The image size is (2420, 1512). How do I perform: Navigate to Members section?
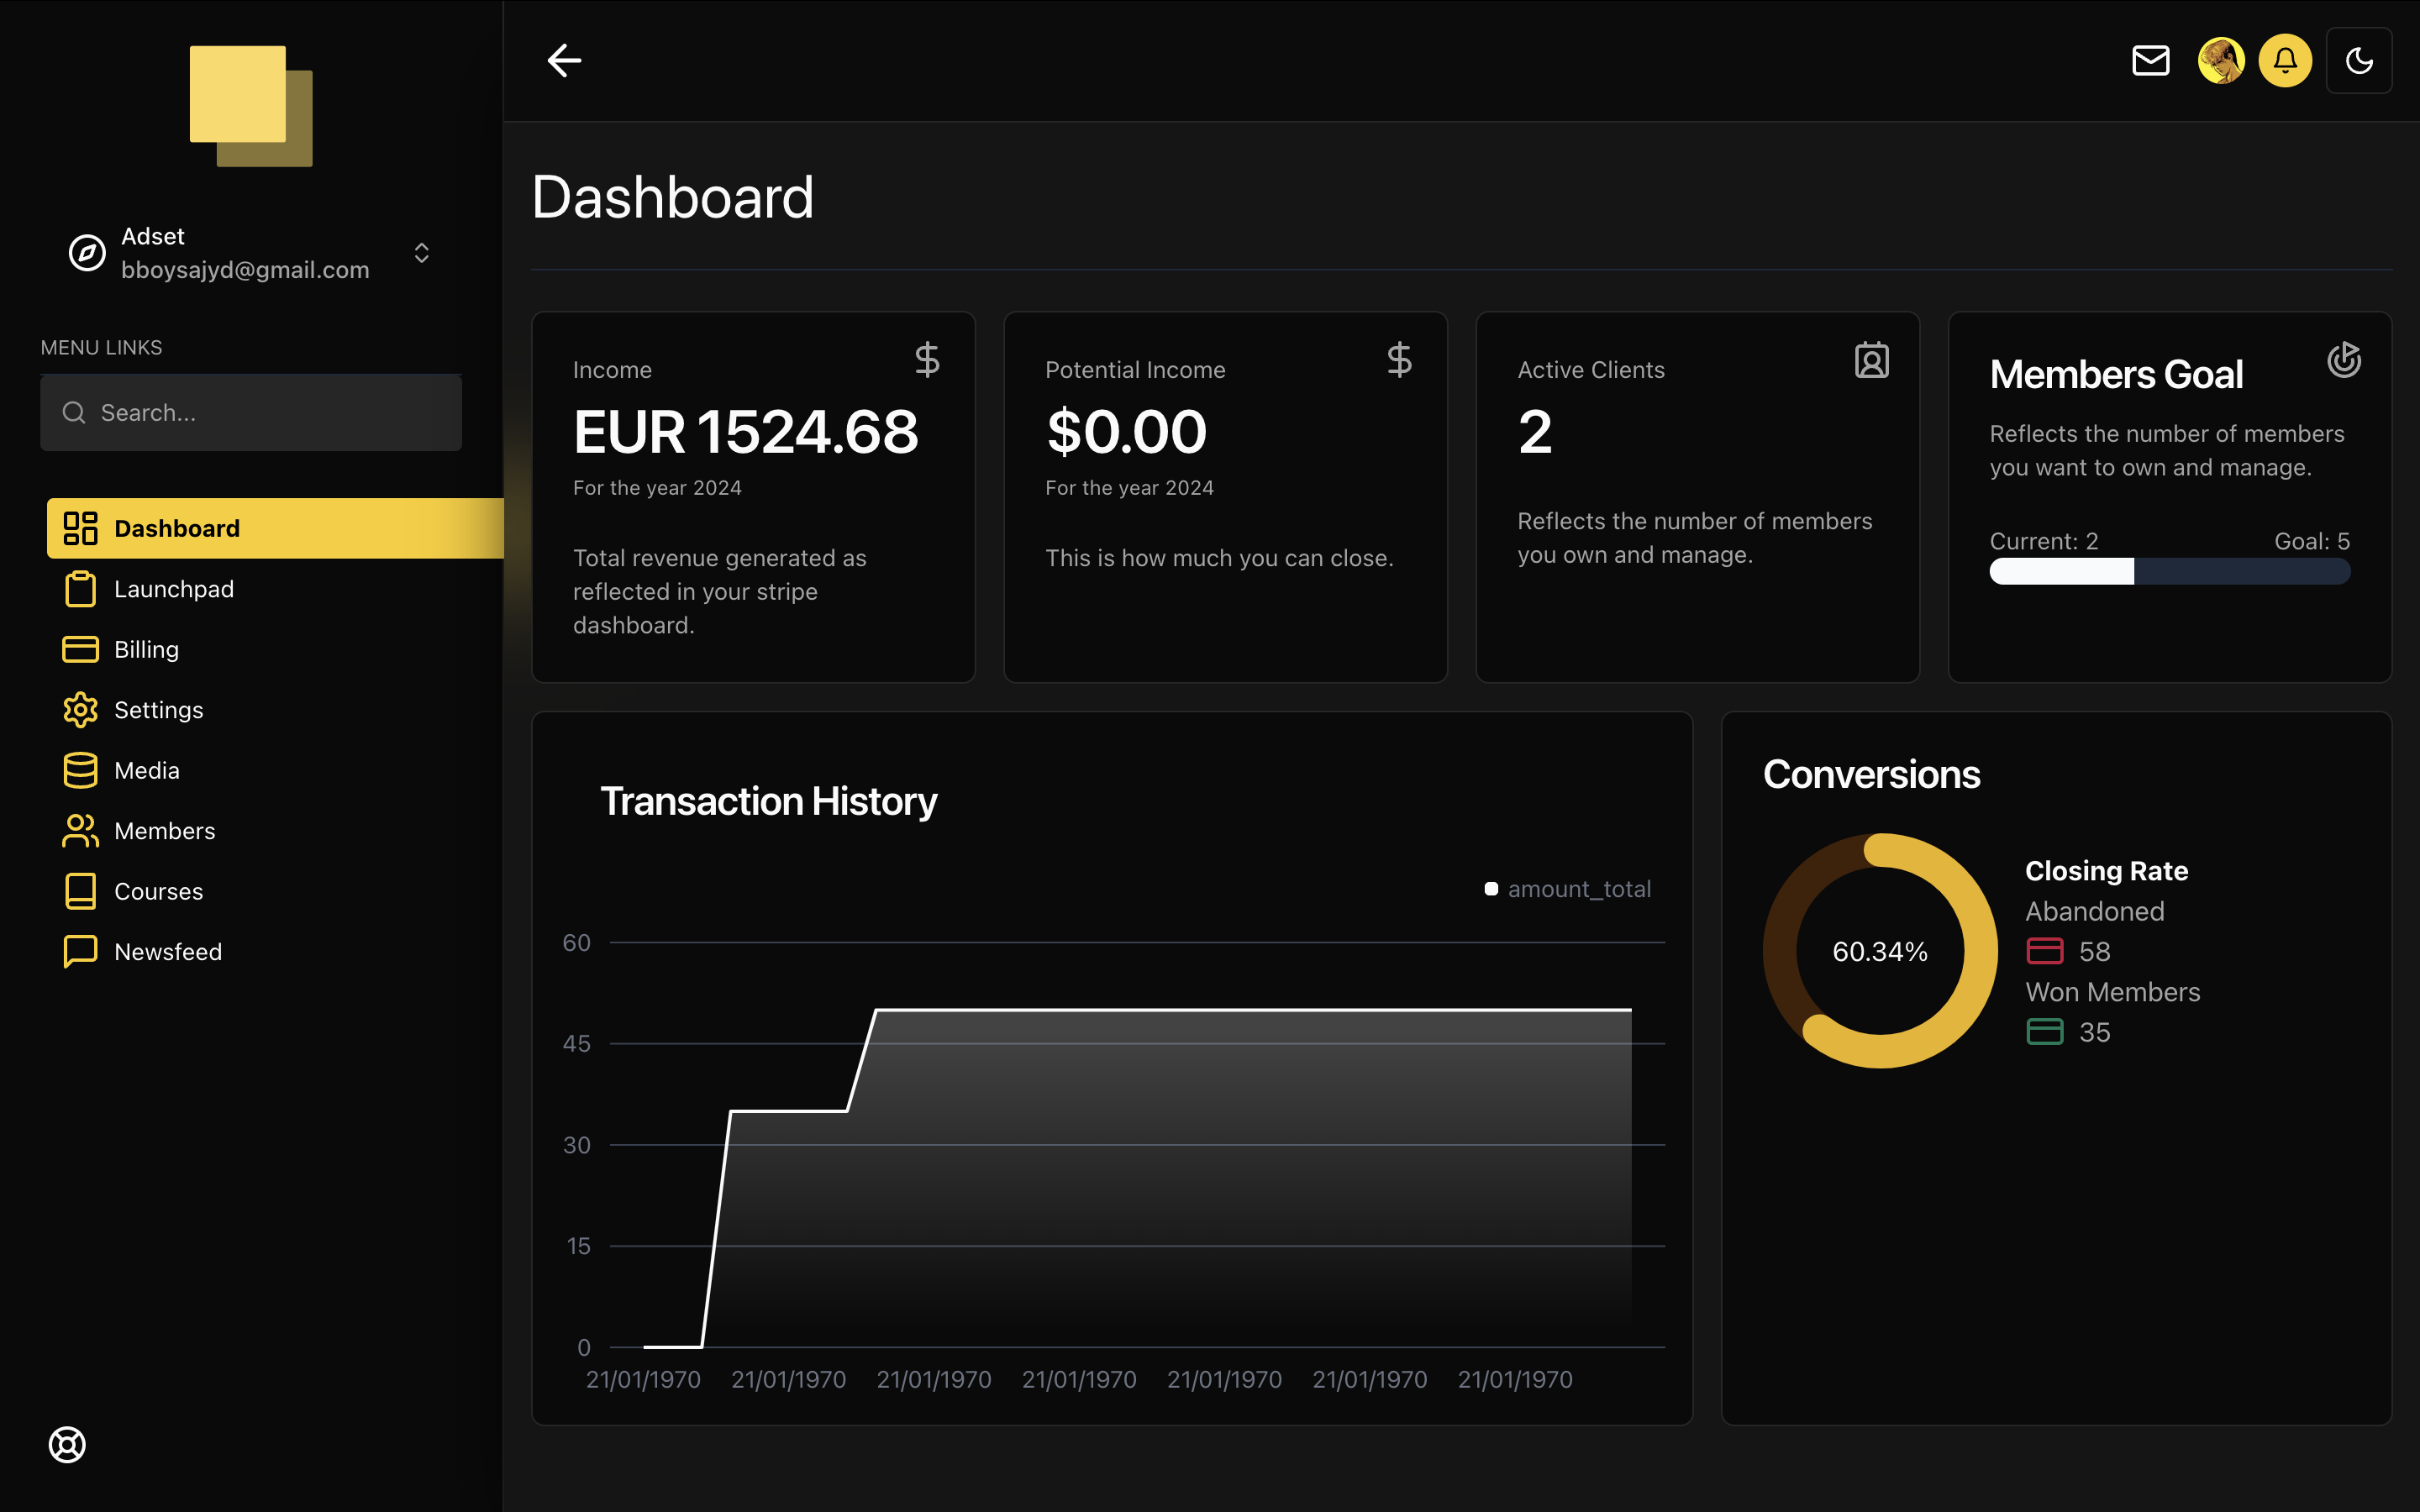[x=164, y=831]
